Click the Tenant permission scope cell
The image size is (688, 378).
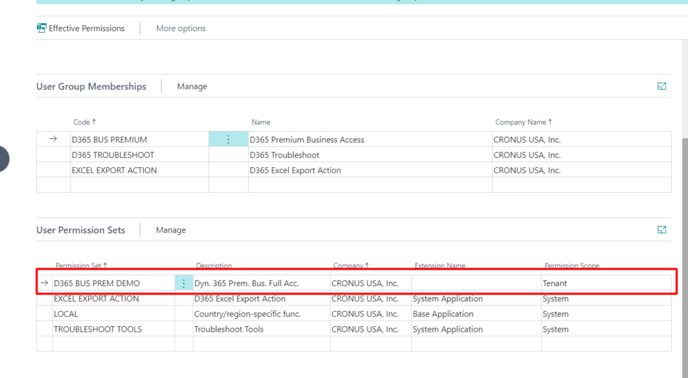pos(606,283)
